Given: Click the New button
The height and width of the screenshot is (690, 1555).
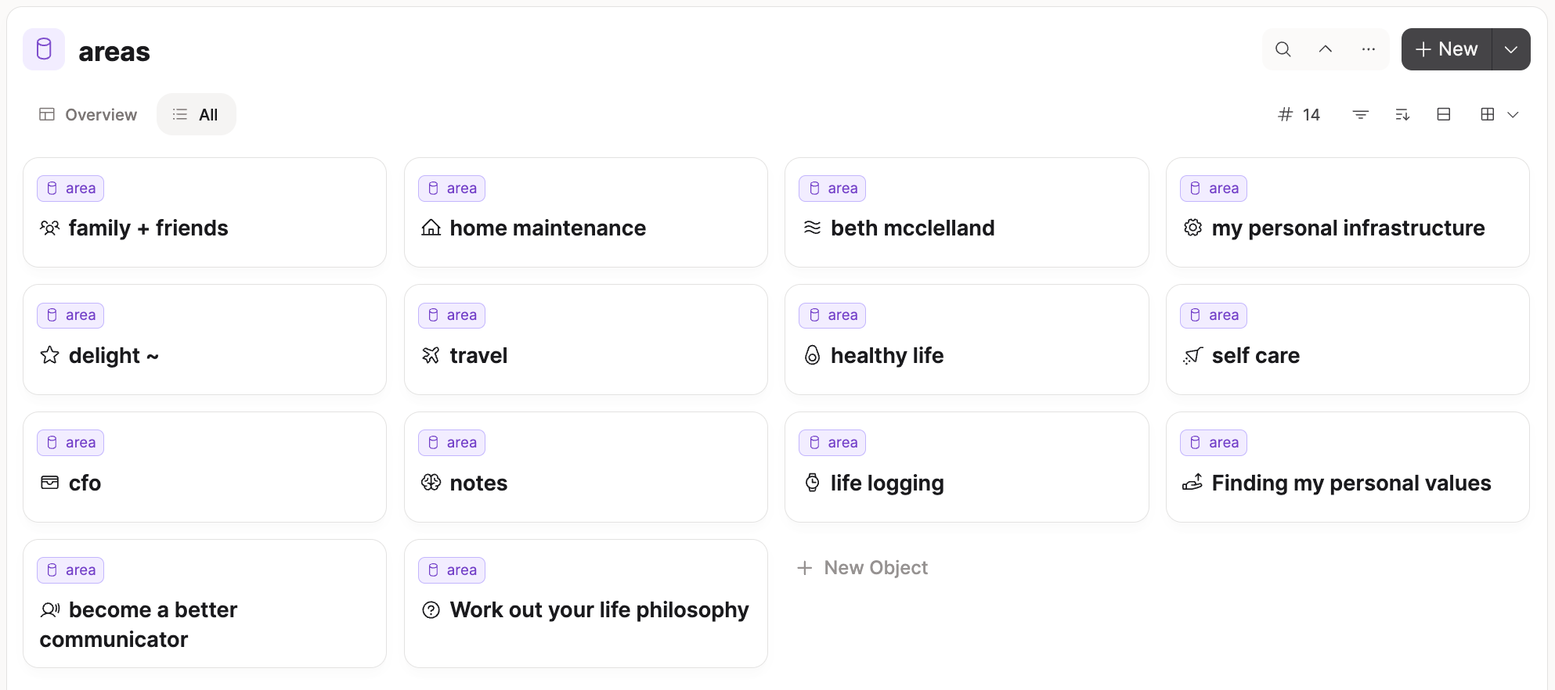Looking at the screenshot, I should pyautogui.click(x=1447, y=49).
